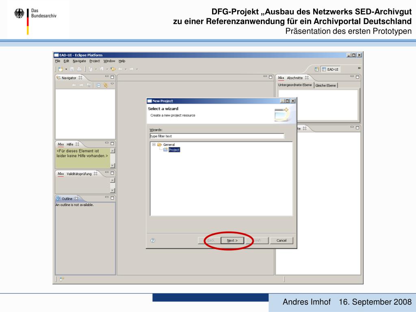Click the Forward navigation arrow in main toolbar

click(x=131, y=69)
